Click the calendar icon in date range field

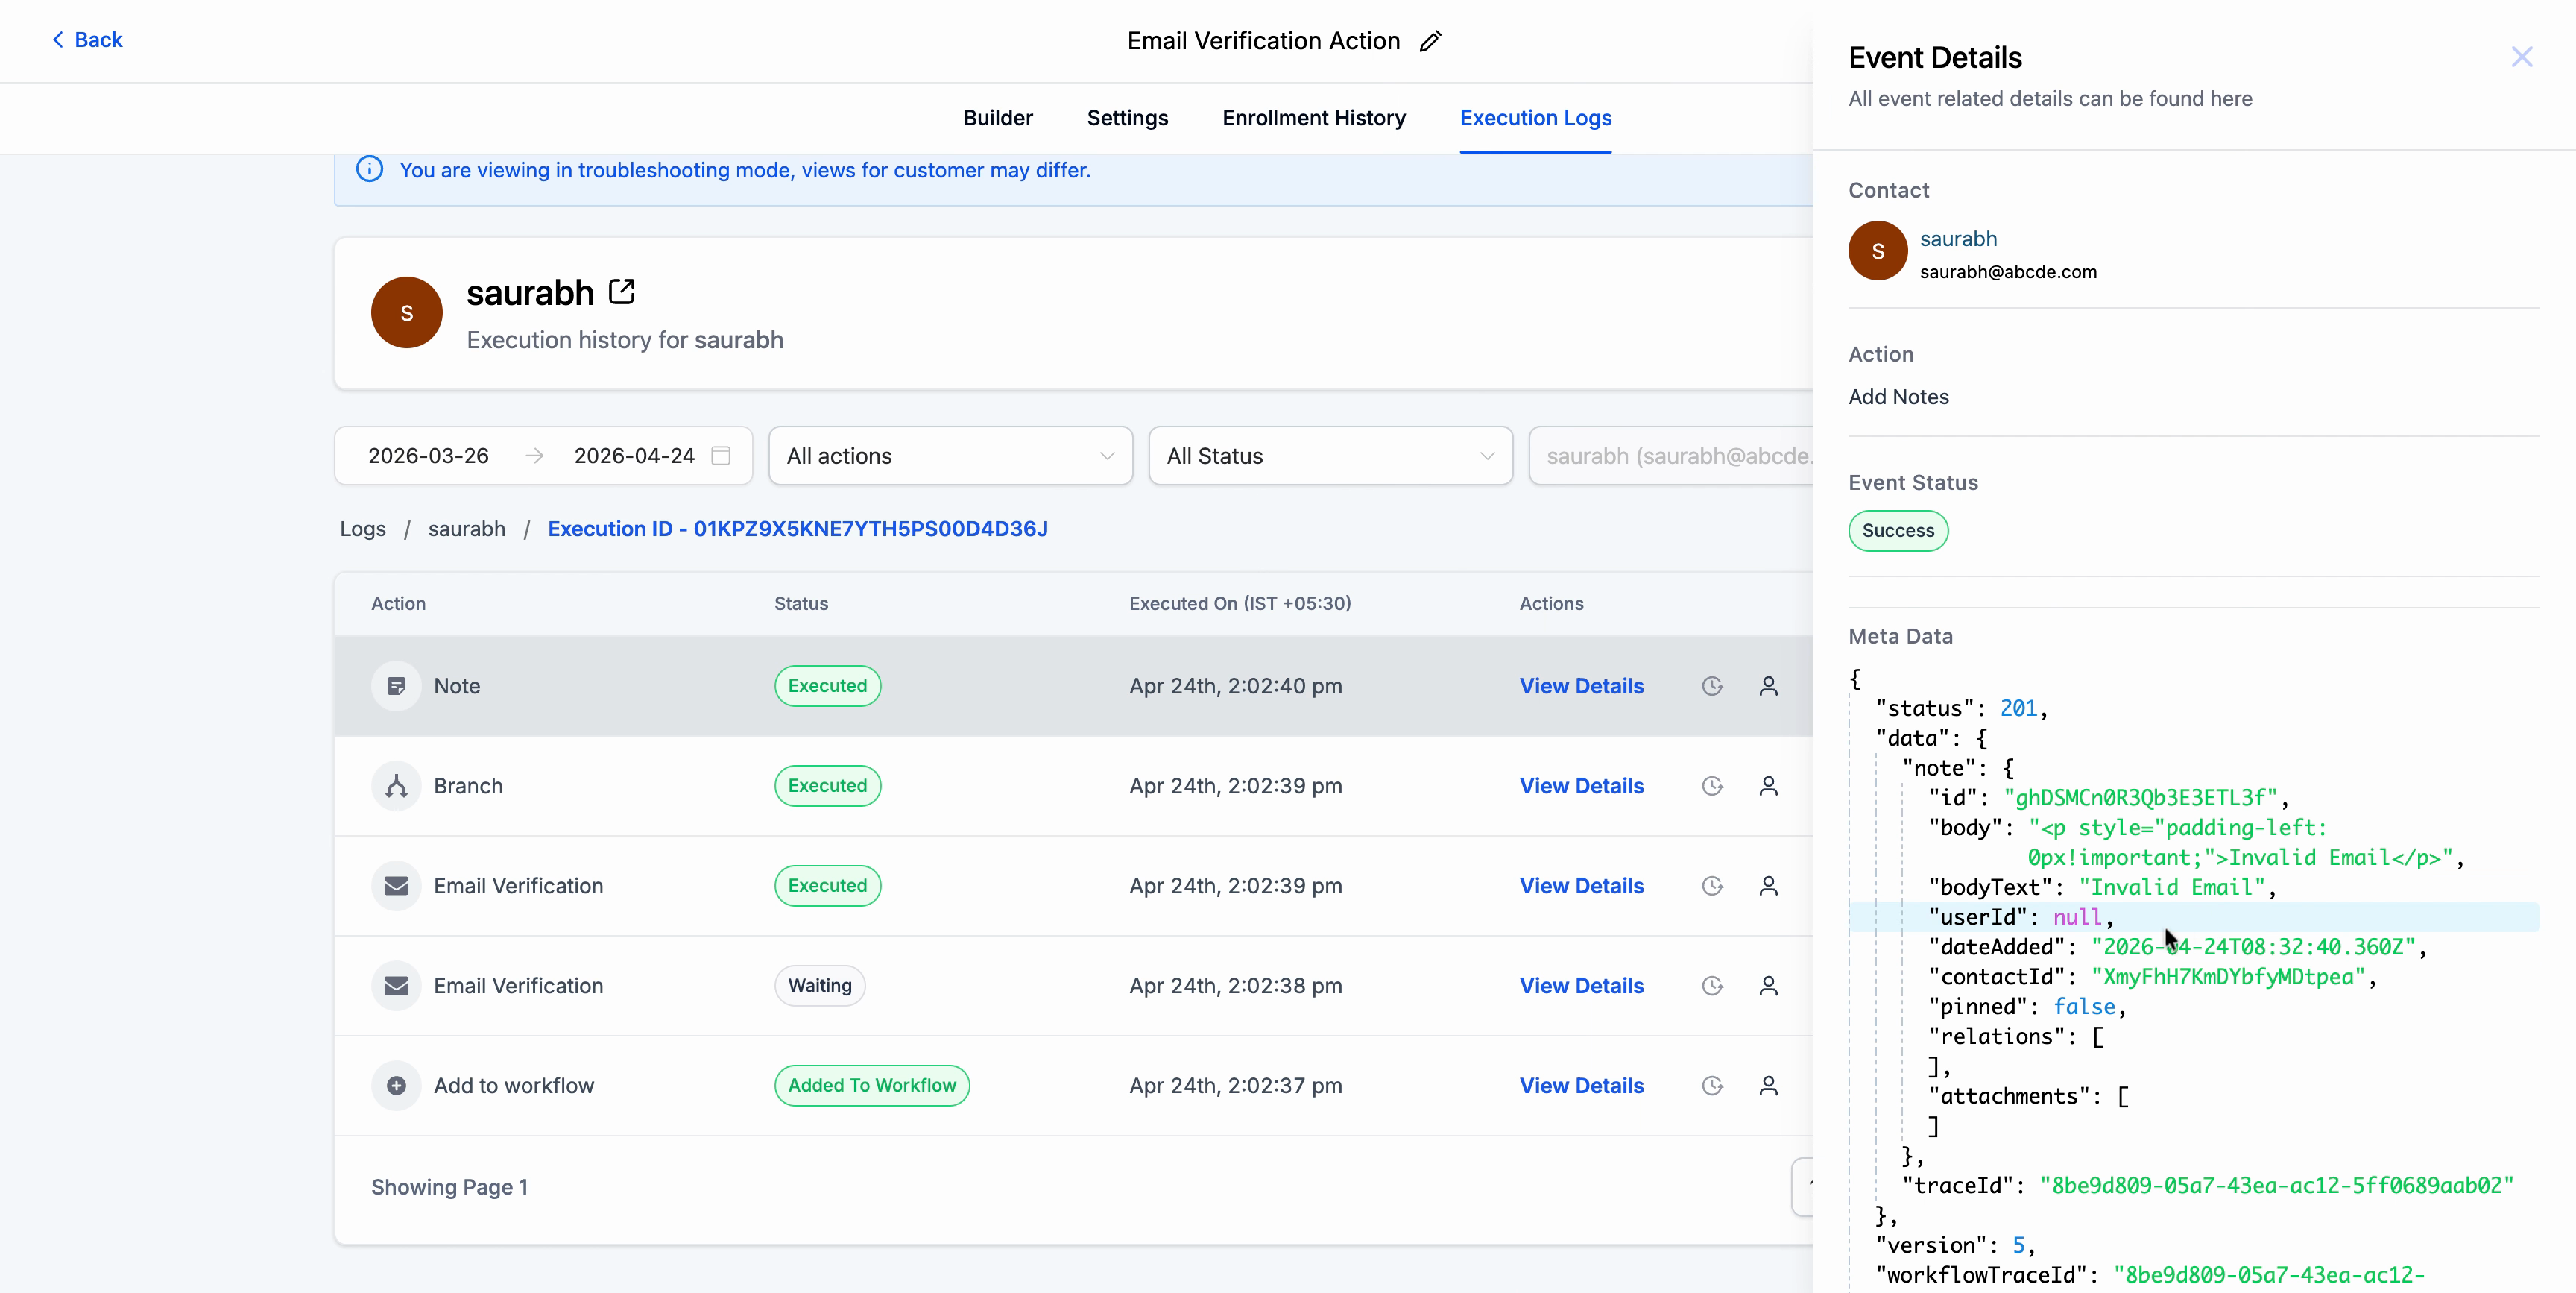(x=720, y=456)
